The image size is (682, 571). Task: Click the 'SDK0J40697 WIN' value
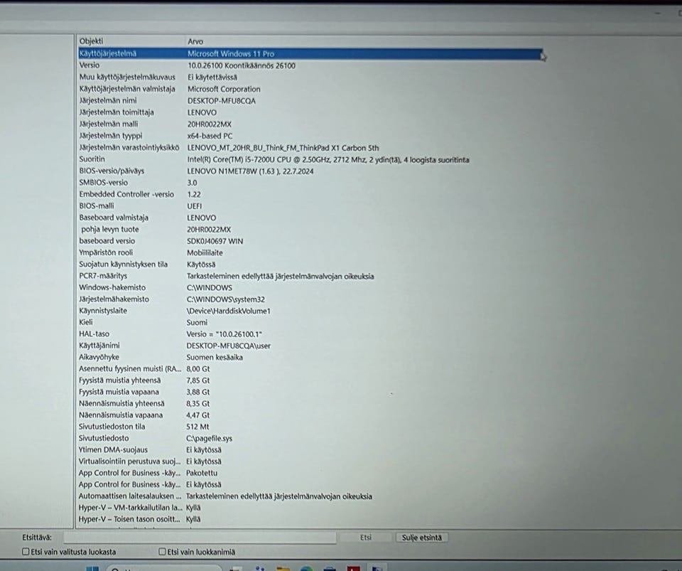click(215, 241)
